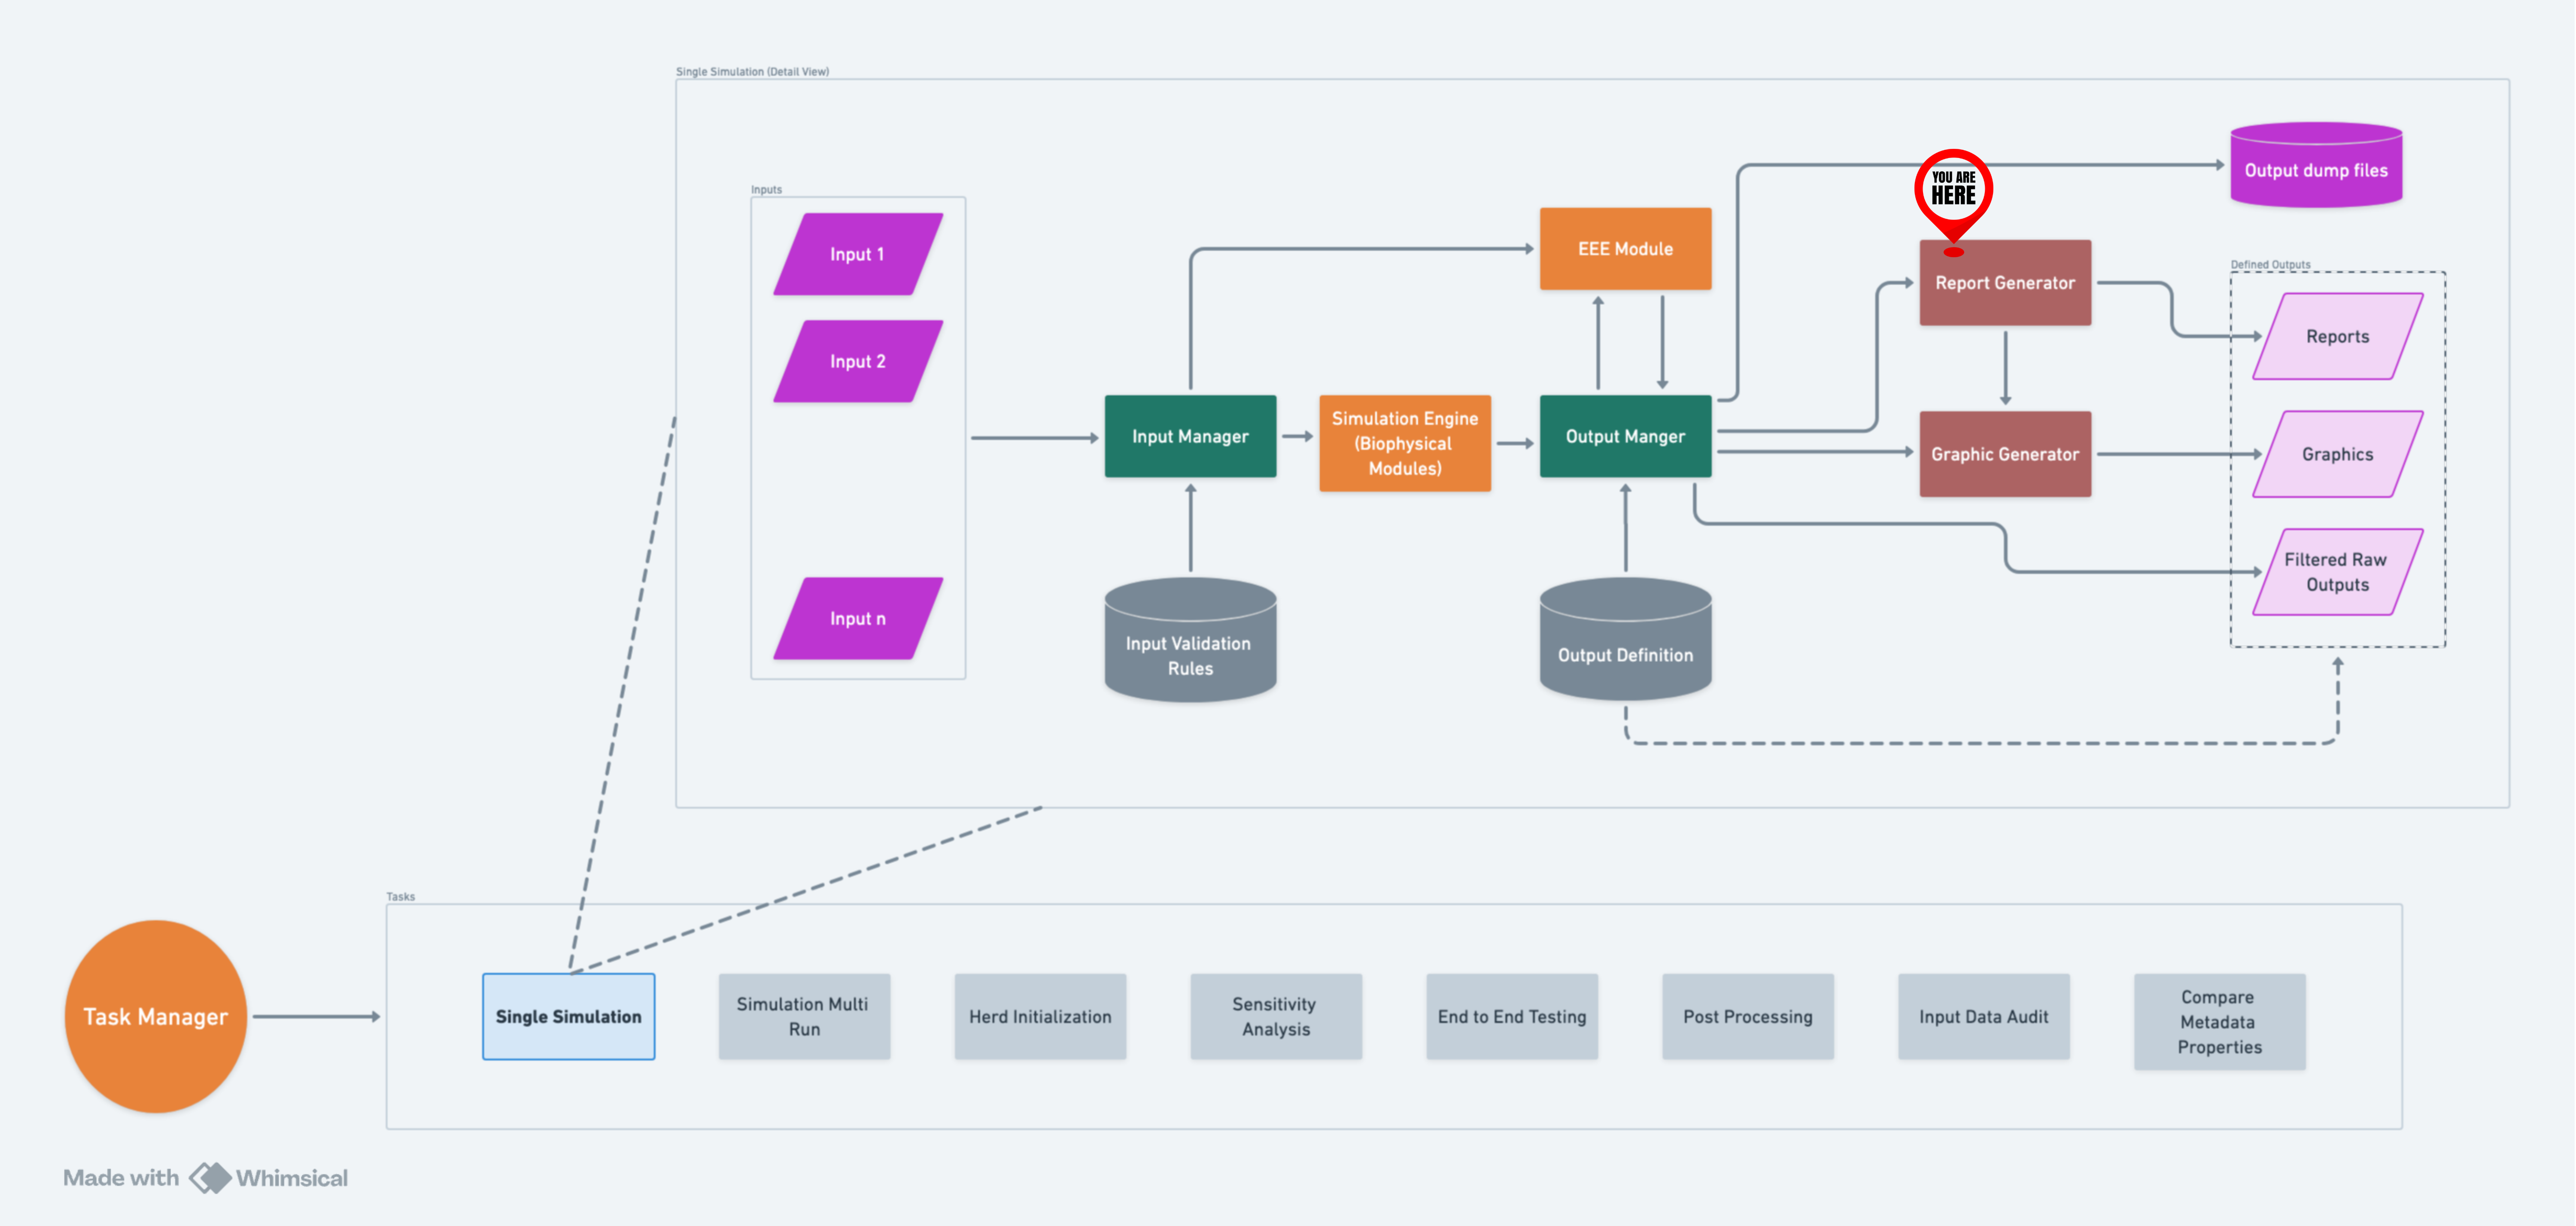2576x1226 pixels.
Task: Select the Single Simulation task box
Action: click(568, 1016)
